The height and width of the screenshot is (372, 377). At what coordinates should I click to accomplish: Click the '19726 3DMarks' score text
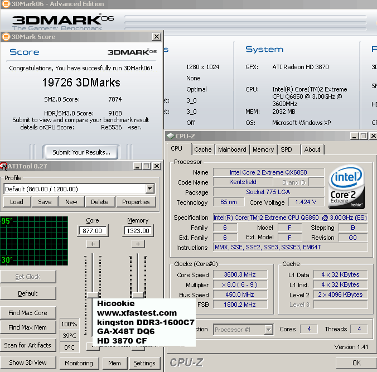pyautogui.click(x=81, y=83)
